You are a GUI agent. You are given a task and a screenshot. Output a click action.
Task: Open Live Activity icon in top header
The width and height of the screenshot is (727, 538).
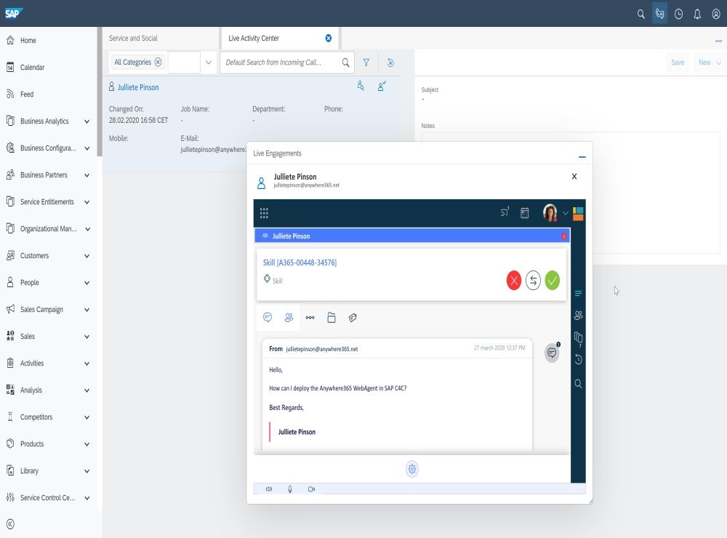click(660, 14)
